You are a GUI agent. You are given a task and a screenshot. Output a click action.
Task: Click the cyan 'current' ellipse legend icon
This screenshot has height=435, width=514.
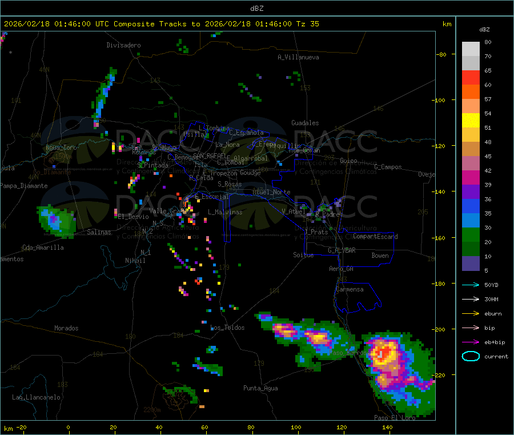click(471, 356)
